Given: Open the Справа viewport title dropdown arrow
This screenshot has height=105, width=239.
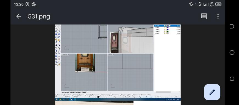Looking at the screenshot, I should pyautogui.click(x=113, y=54).
